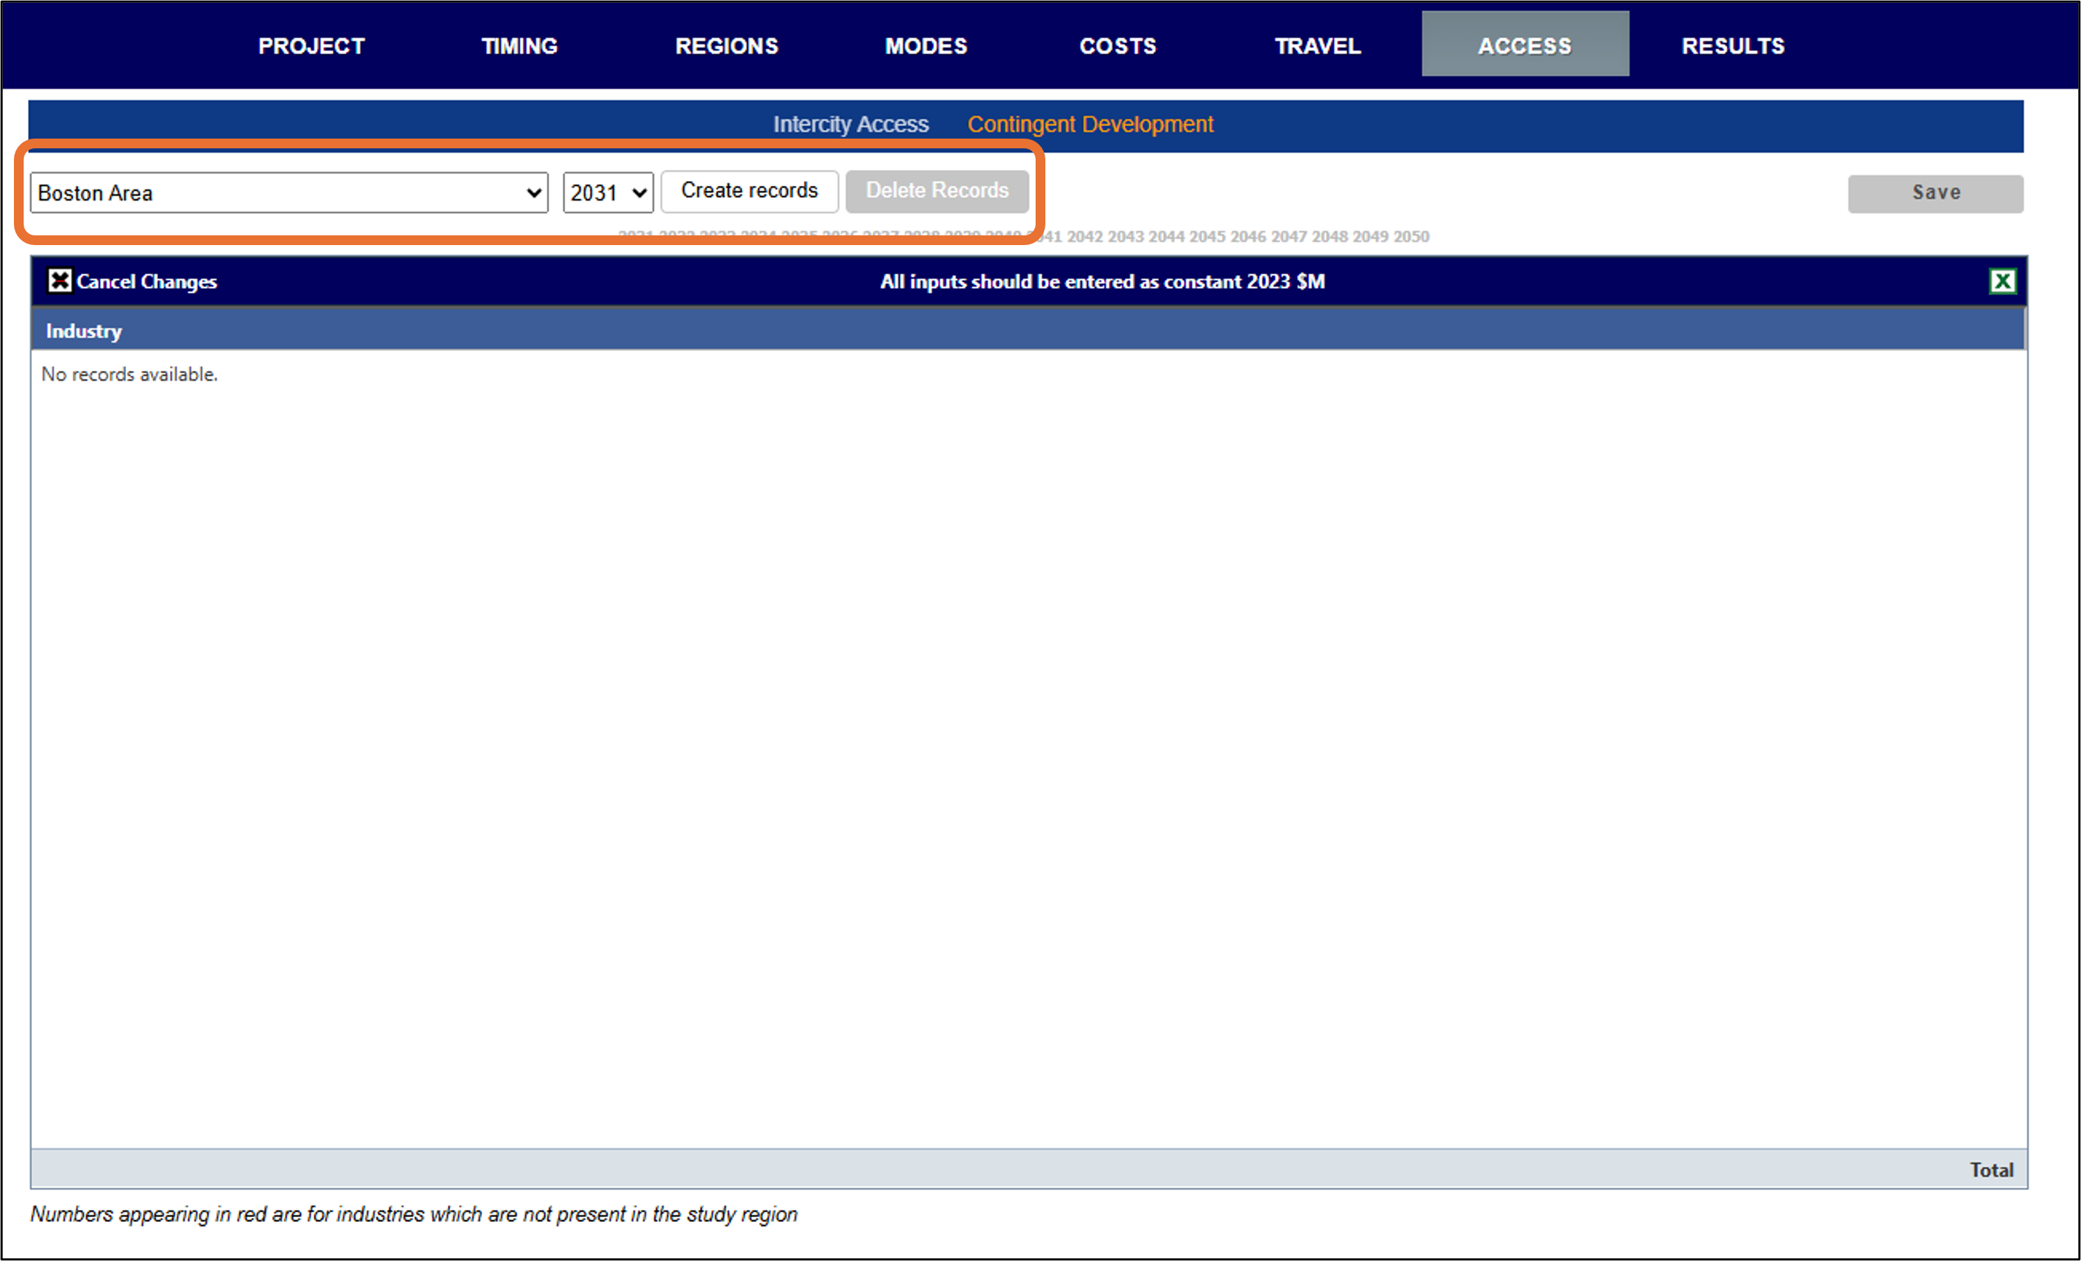Image resolution: width=2081 pixels, height=1261 pixels.
Task: Click the green Excel export icon
Action: (x=2002, y=281)
